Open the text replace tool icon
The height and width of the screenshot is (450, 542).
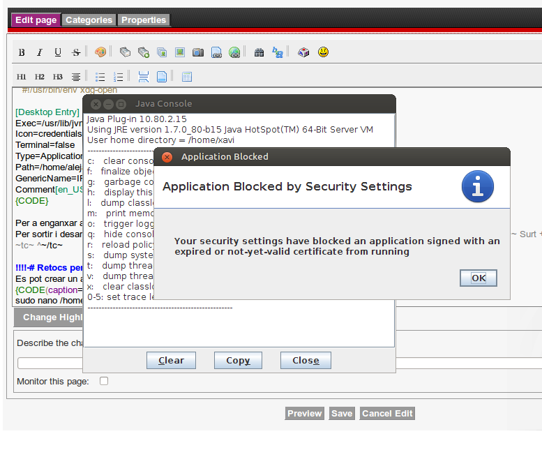(277, 52)
